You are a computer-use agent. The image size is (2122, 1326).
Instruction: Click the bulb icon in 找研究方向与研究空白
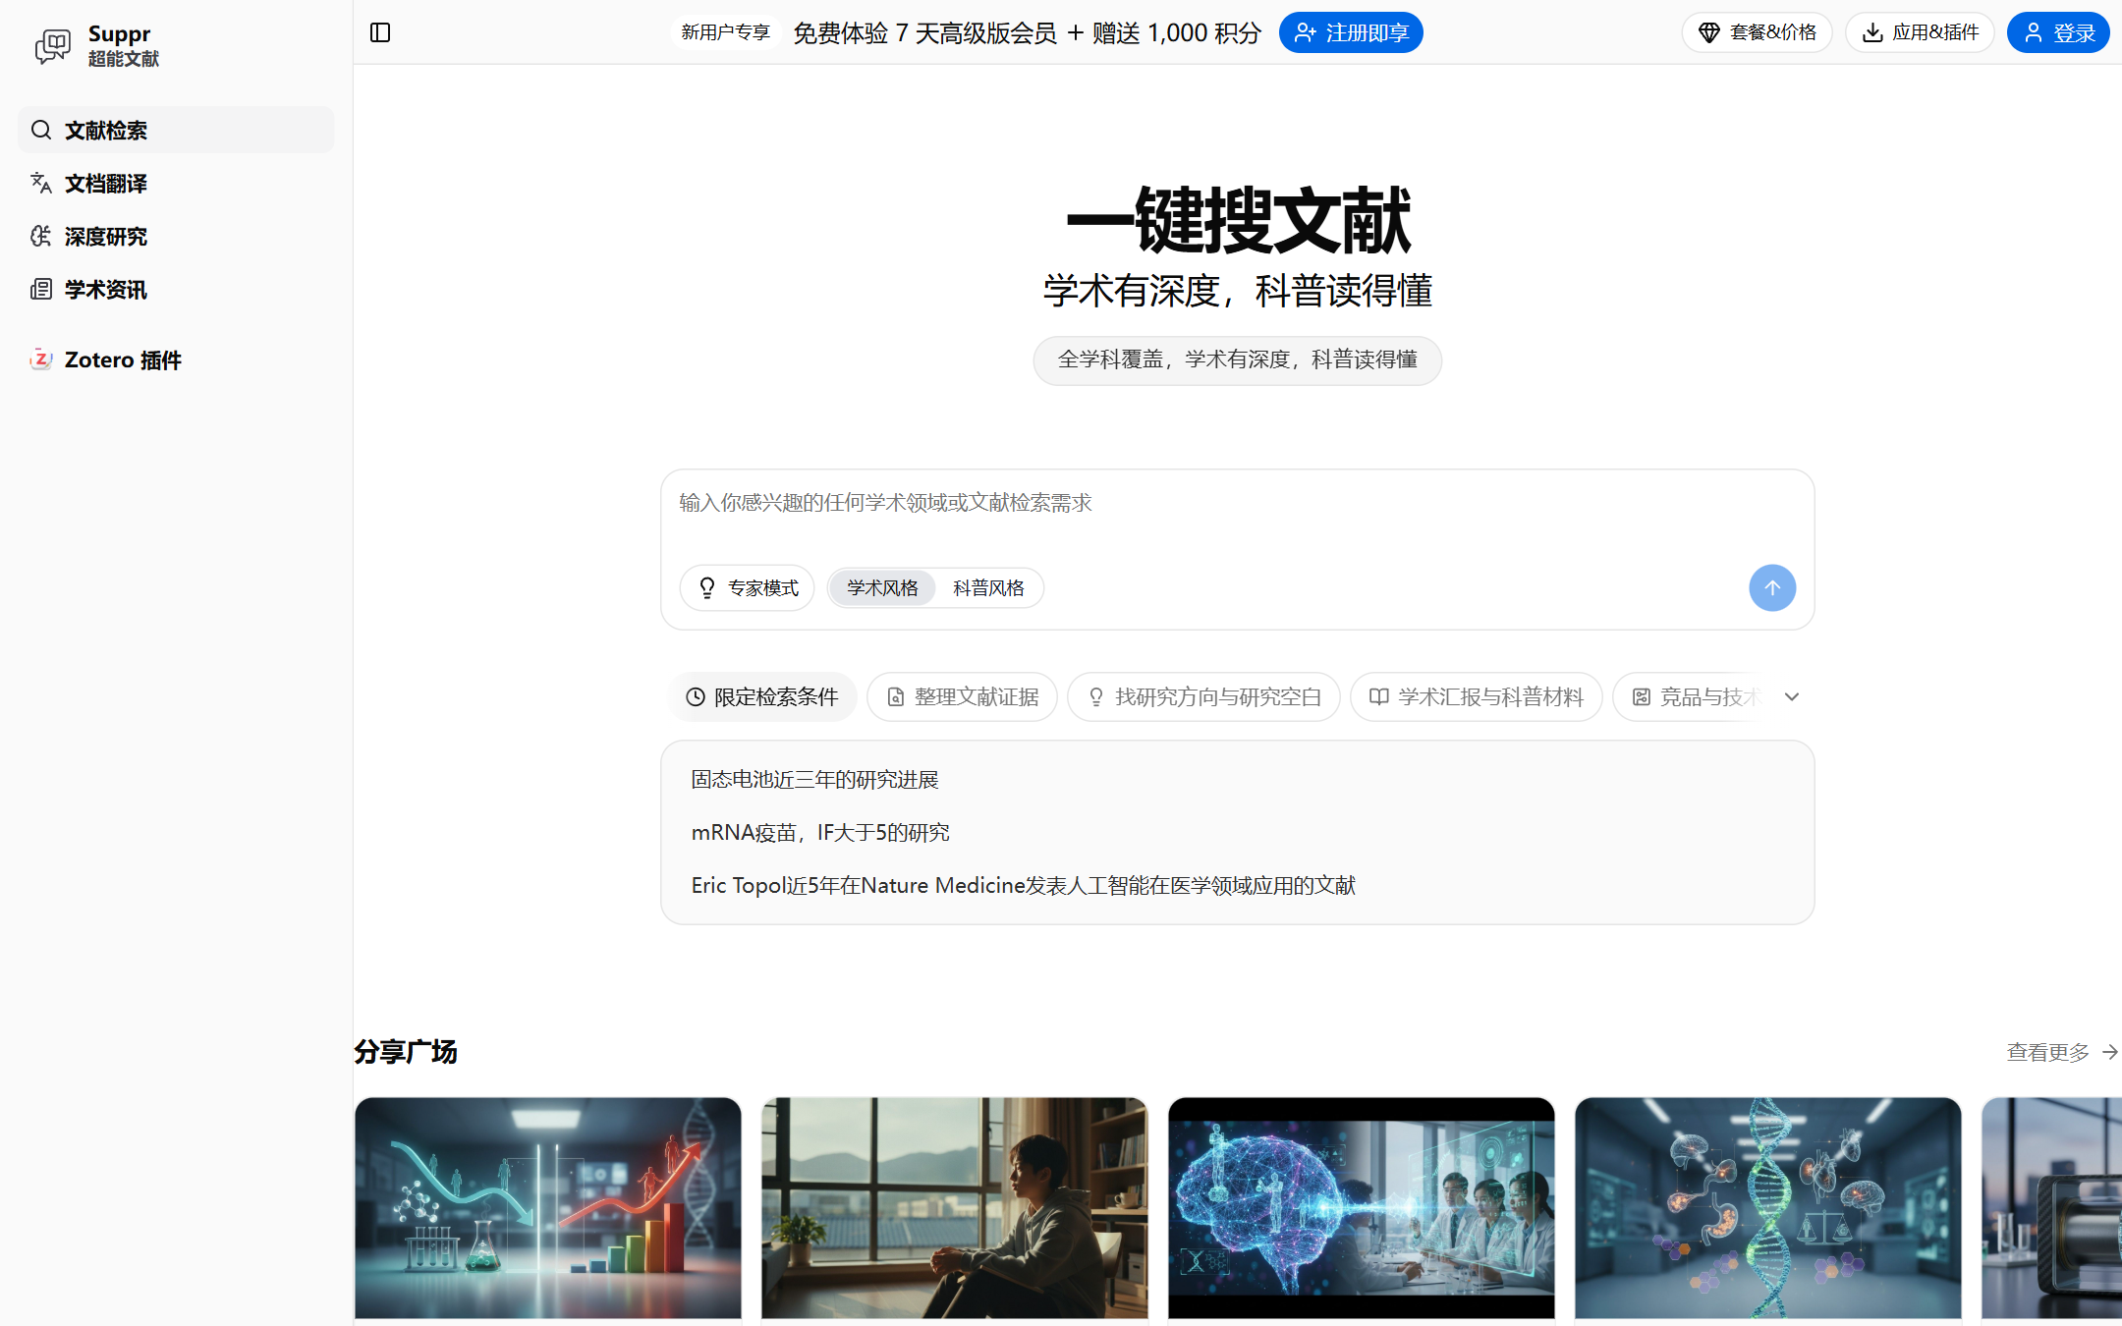(x=1096, y=696)
